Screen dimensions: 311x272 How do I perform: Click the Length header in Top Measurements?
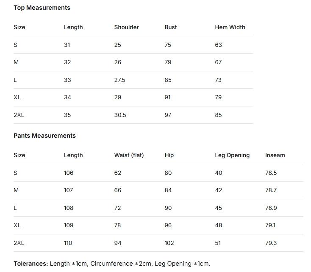coord(73,27)
